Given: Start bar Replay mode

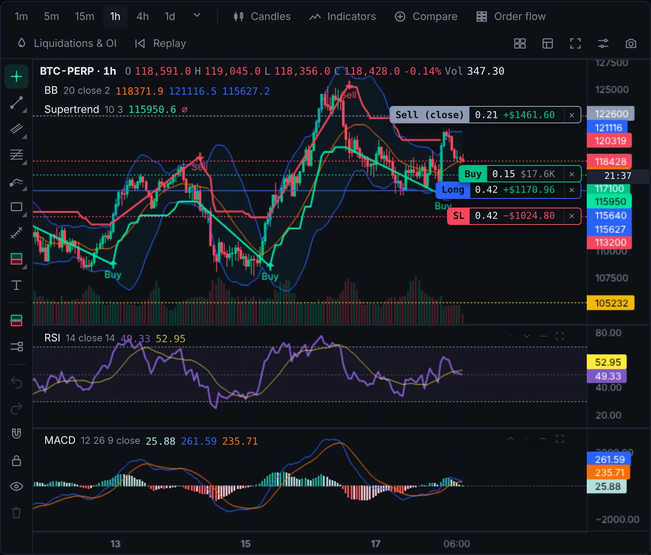Looking at the screenshot, I should tap(161, 43).
